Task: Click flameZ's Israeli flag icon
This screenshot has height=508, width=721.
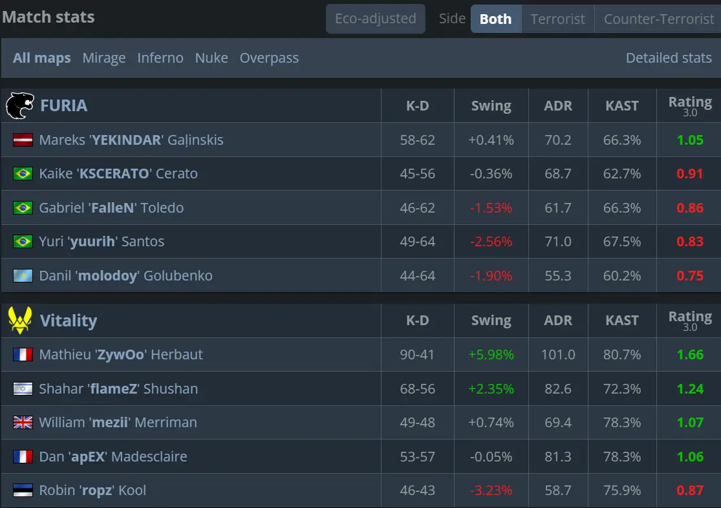Action: click(23, 389)
